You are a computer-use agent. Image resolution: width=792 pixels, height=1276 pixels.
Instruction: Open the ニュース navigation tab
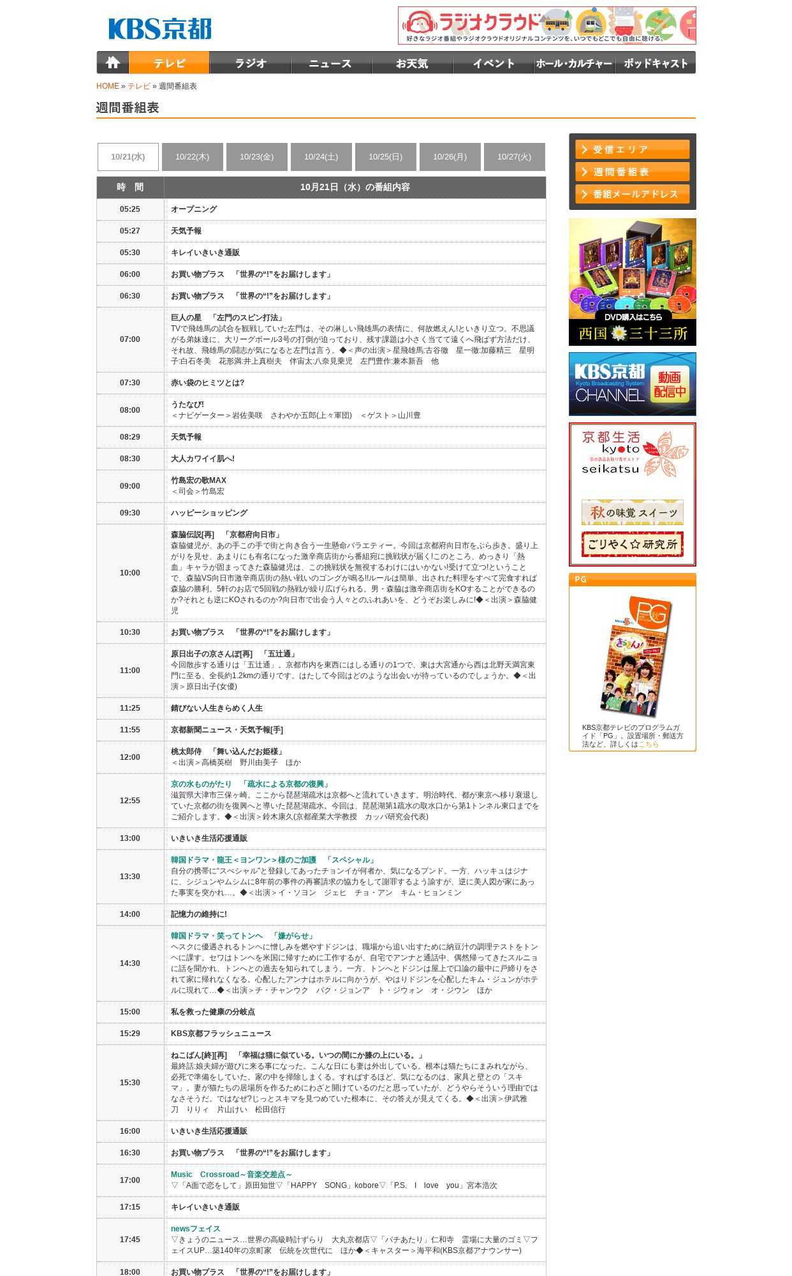click(331, 63)
